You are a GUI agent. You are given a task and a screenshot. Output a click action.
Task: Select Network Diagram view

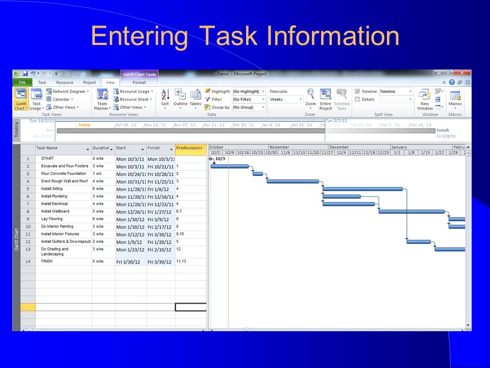coord(67,91)
